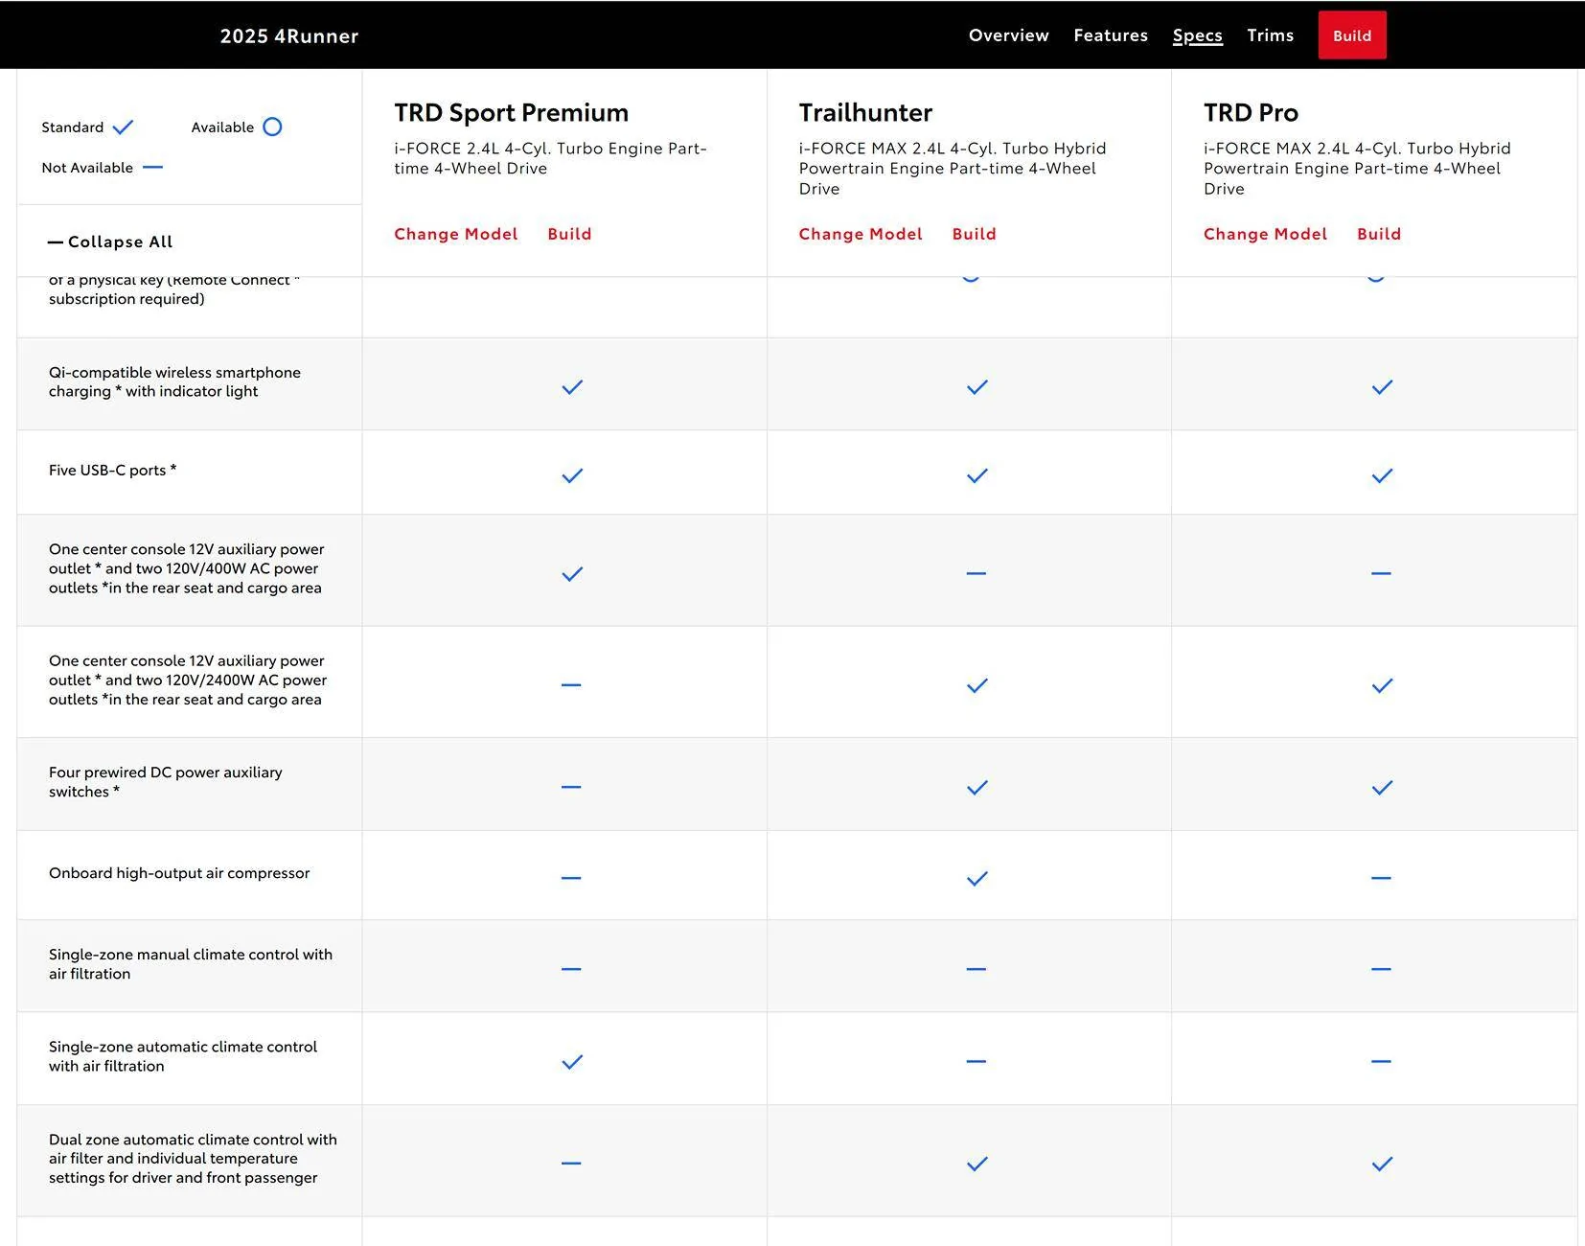Change model for TRD Pro column
The image size is (1585, 1246).
[x=1265, y=234]
